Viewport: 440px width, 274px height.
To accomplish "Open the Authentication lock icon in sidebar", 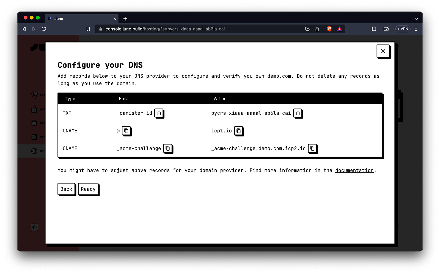I will point(34,109).
